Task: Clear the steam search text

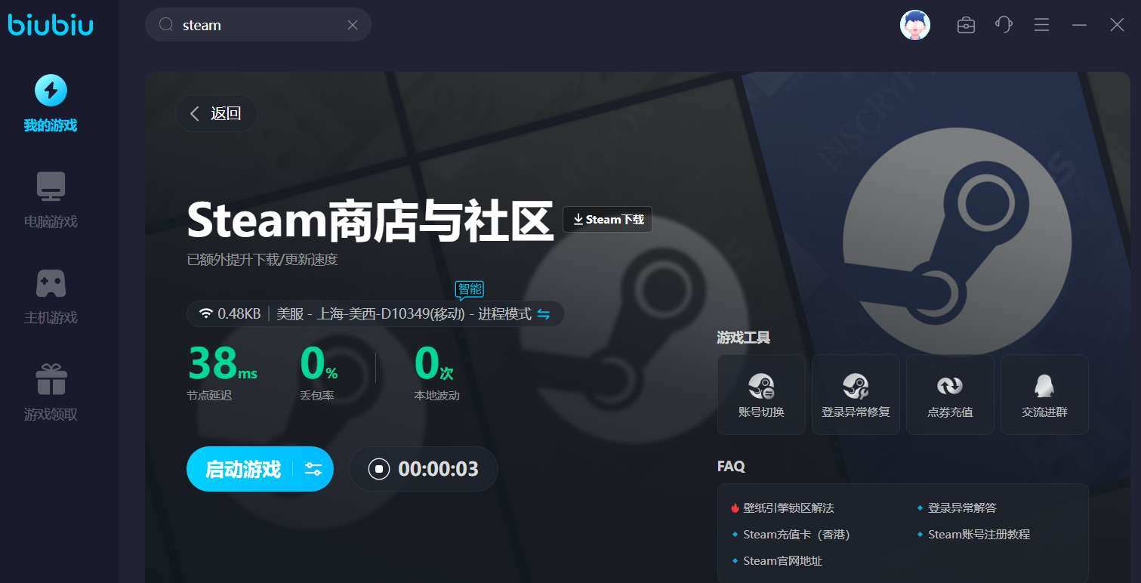Action: coord(353,25)
